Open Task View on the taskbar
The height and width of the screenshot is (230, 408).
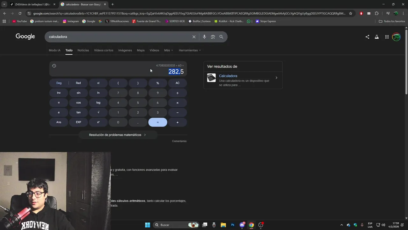[x=205, y=225]
